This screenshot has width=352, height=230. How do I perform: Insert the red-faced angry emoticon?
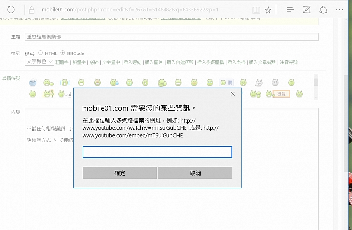[x=97, y=83]
